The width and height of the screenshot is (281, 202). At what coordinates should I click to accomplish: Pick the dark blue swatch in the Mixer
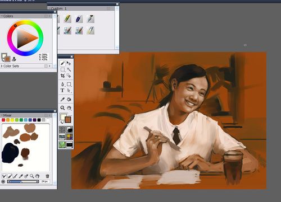coord(30,120)
